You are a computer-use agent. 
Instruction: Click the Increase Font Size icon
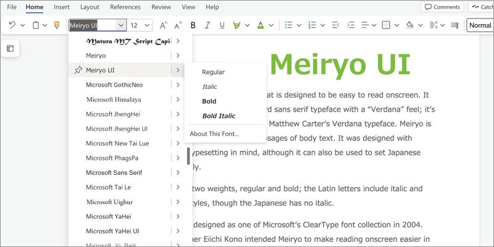163,25
